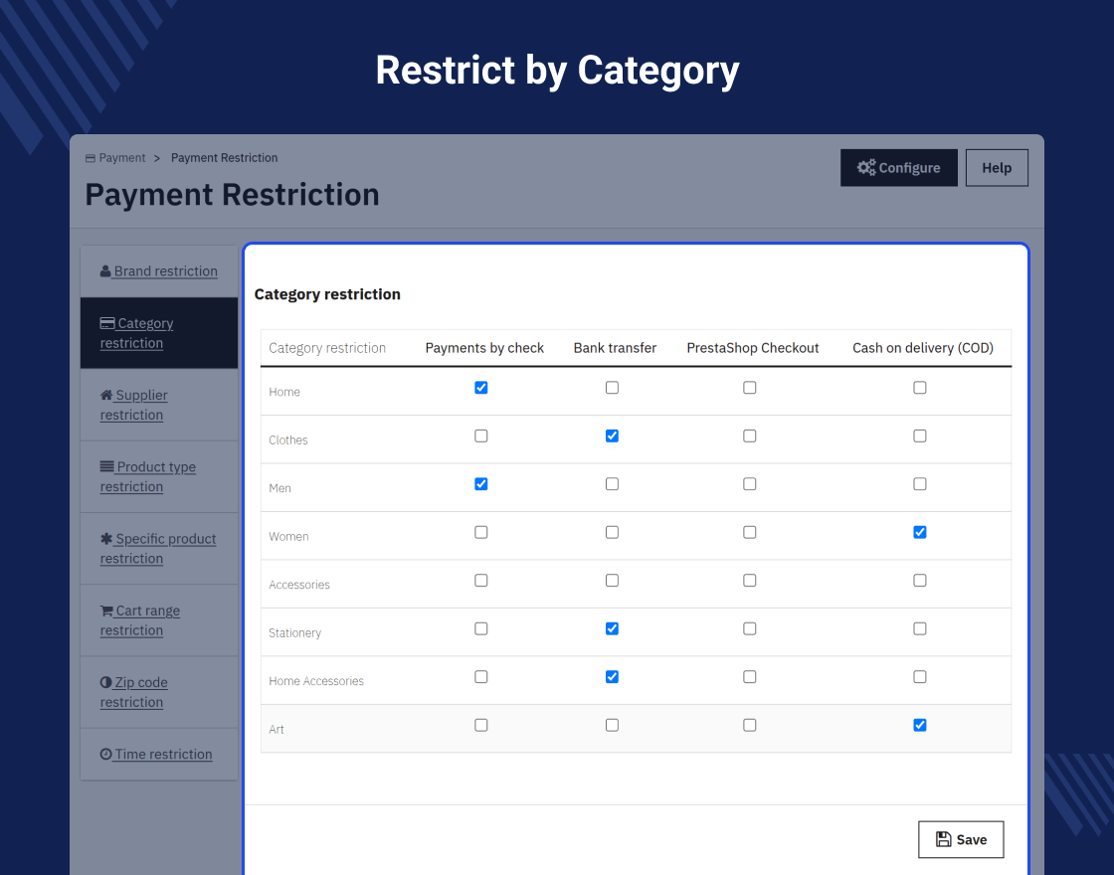Enable PrestaShop Checkout for Home
The height and width of the screenshot is (875, 1114).
[x=750, y=388]
